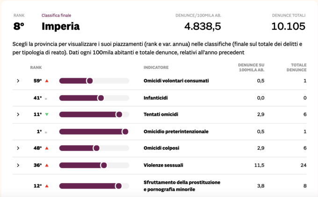Click the Tentati omicidi indicator label
This screenshot has height=197, width=318.
coord(161,115)
